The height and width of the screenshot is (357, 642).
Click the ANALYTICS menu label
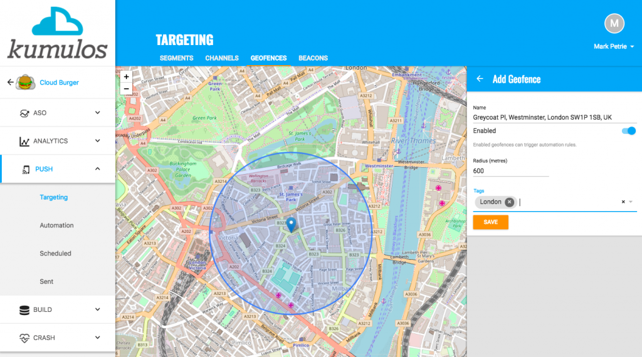coord(50,141)
